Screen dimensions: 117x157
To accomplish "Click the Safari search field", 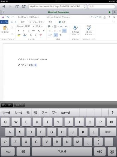I will [x=101, y=7].
